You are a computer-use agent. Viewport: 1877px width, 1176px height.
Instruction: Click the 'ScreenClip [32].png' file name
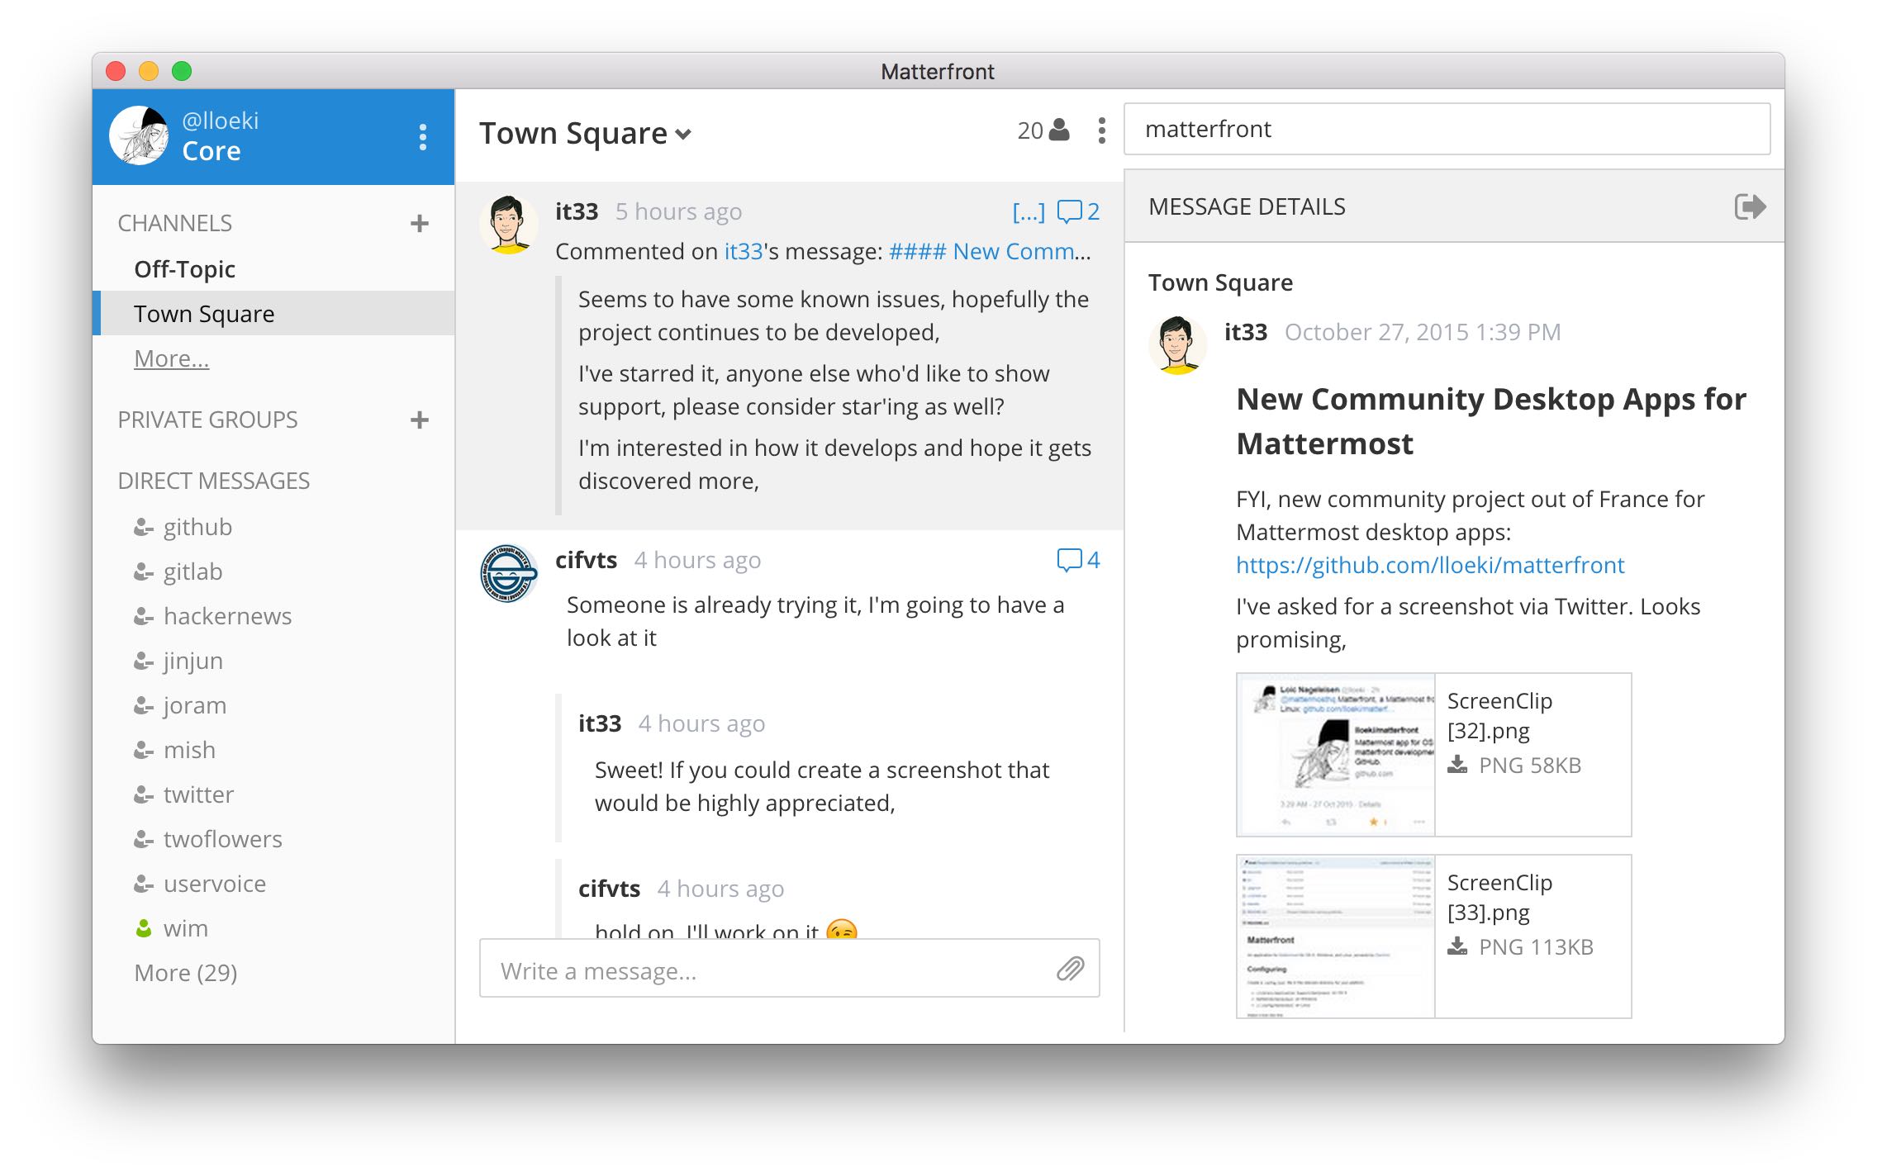1499,715
